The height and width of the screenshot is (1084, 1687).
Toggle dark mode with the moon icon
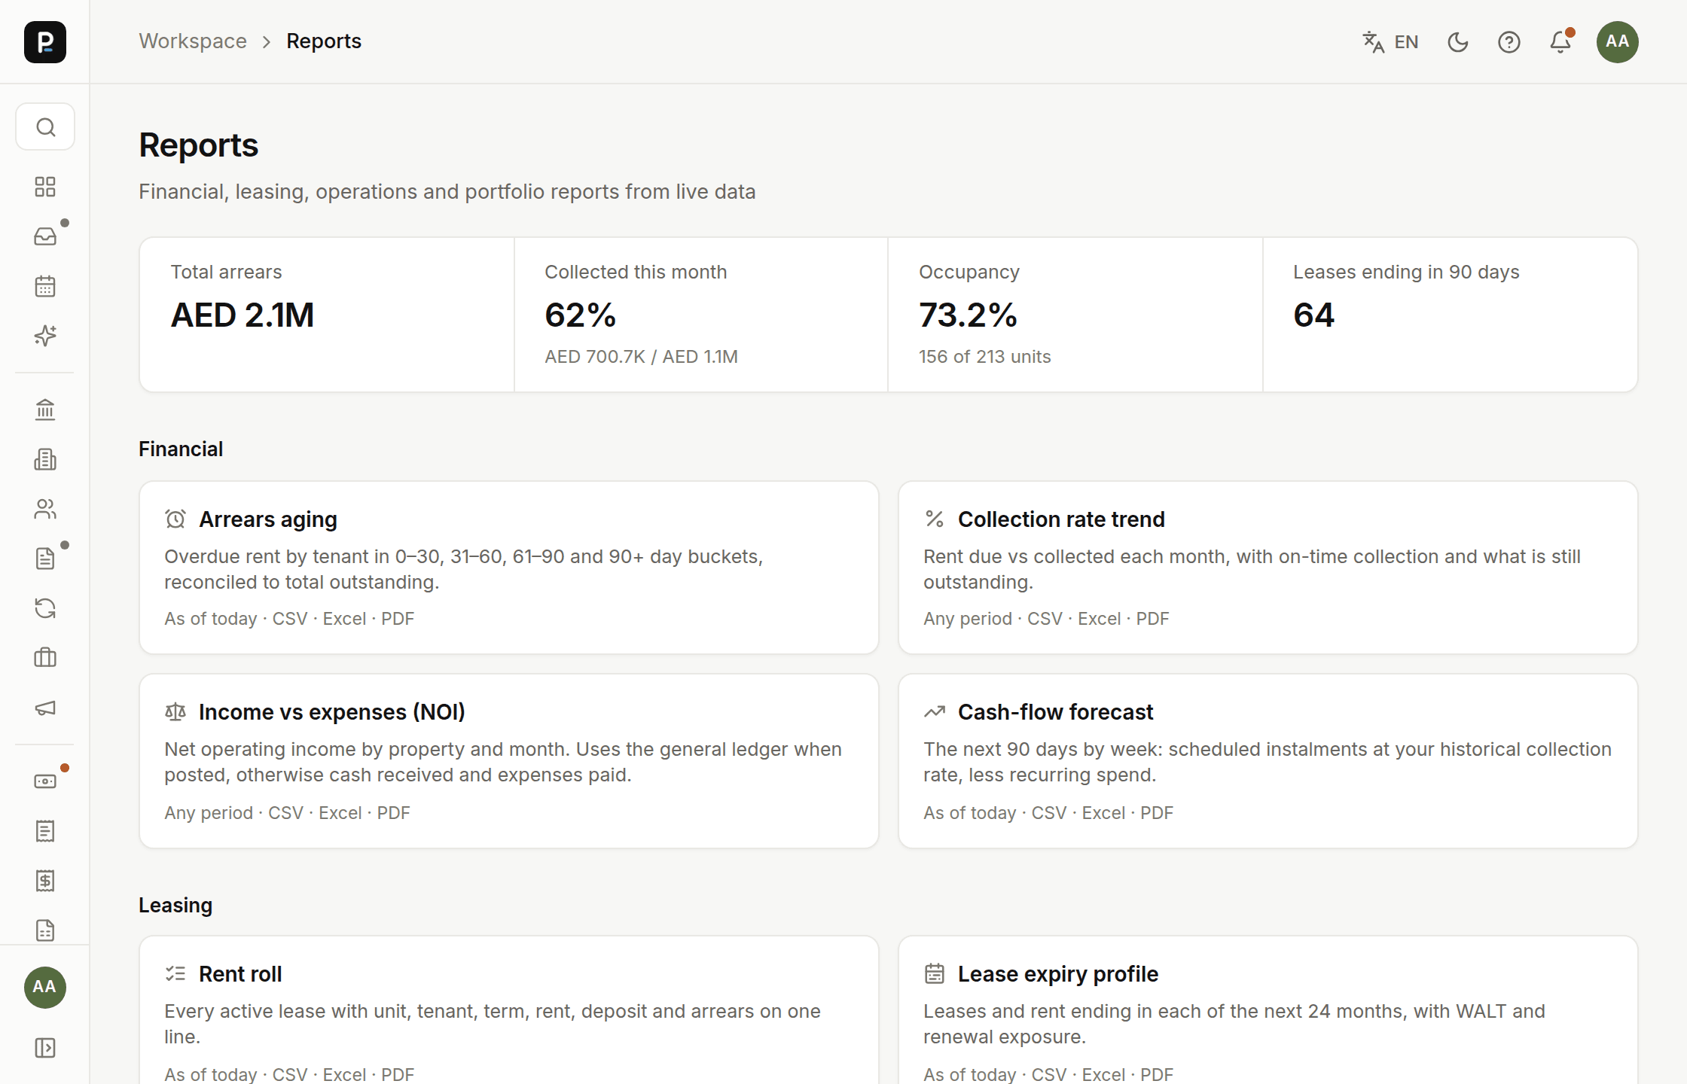[x=1458, y=42]
